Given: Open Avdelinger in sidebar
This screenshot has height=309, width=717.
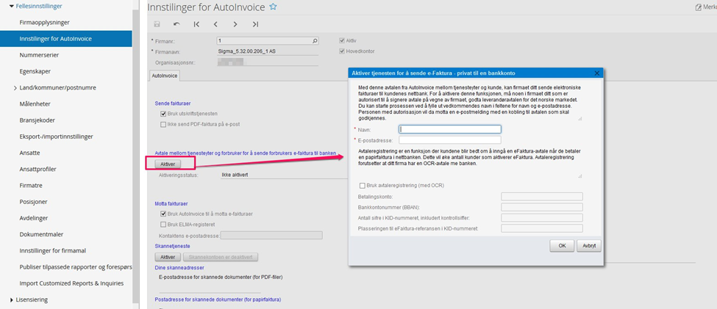Looking at the screenshot, I should click(34, 218).
